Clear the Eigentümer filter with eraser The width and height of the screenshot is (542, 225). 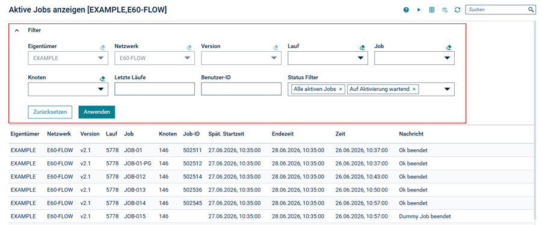(x=102, y=48)
